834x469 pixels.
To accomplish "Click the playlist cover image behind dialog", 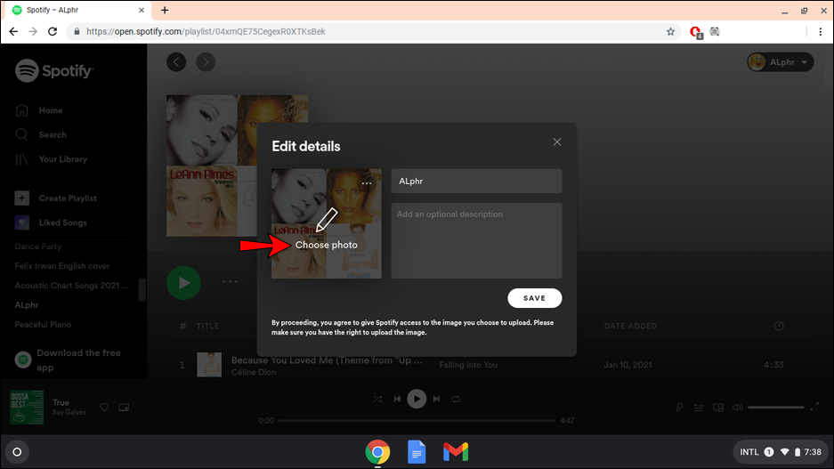I will (x=211, y=166).
